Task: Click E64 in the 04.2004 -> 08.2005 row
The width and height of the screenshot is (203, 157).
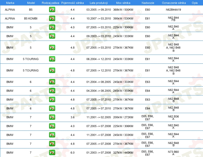Action: click(x=147, y=91)
